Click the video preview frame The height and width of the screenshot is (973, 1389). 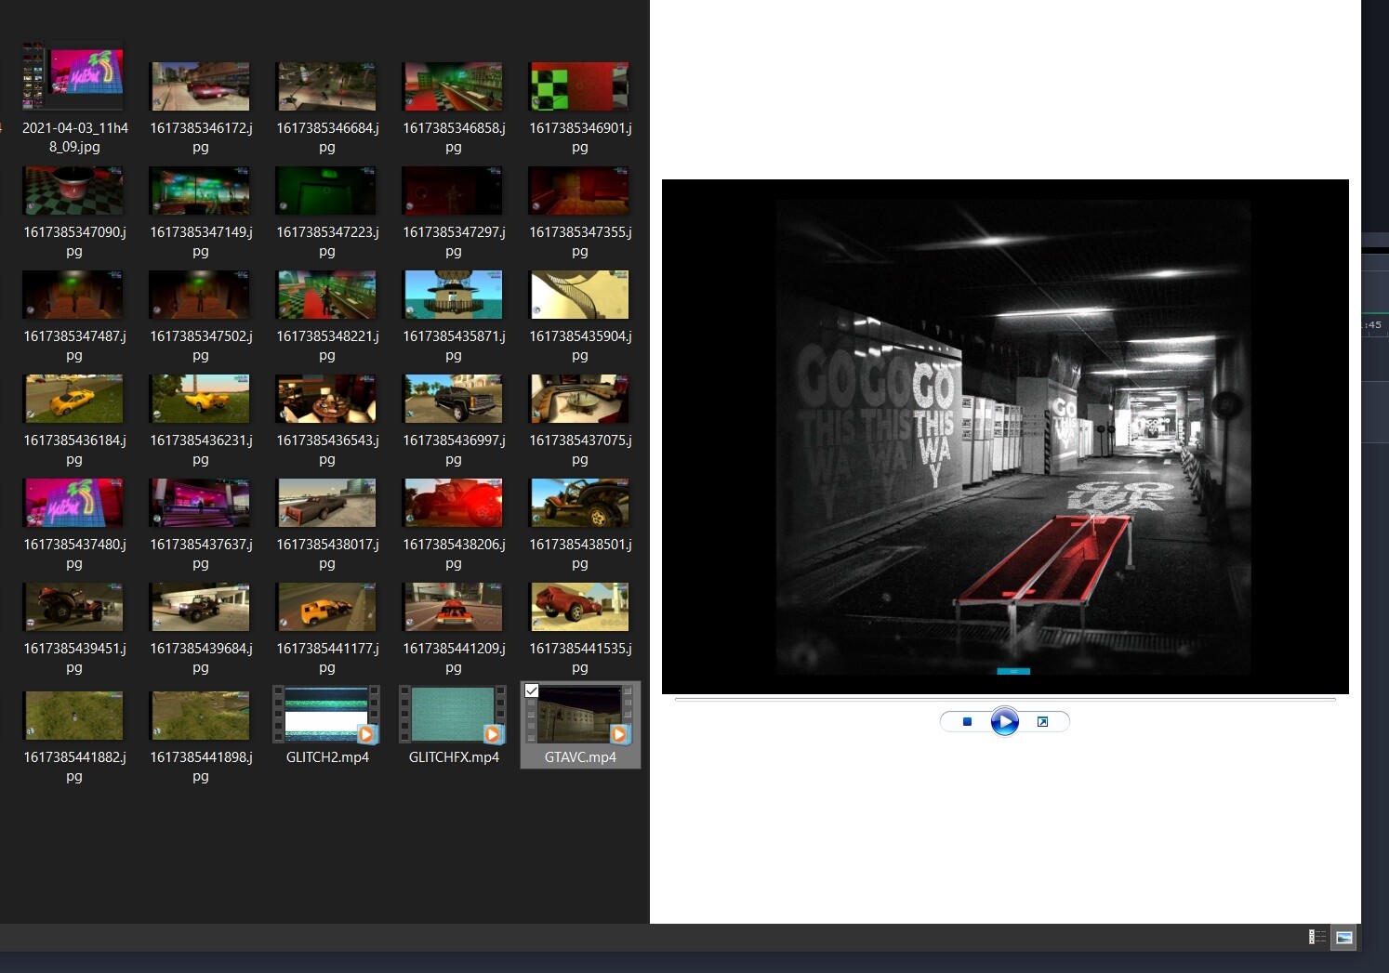point(1005,436)
